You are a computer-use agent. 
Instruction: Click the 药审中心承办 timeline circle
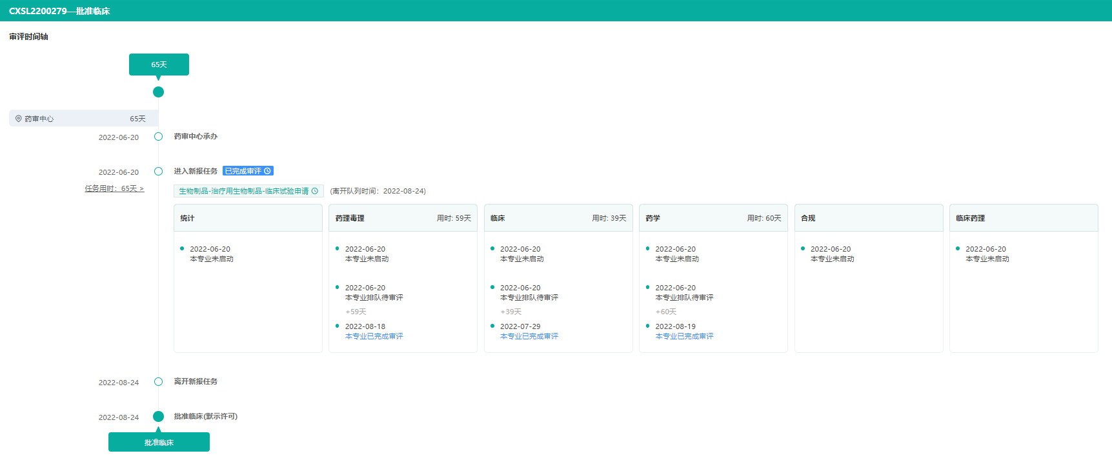[x=158, y=137]
